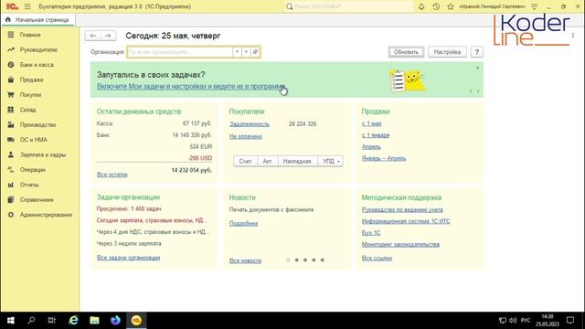Launch Internet Explorer from taskbar
The height and width of the screenshot is (329, 585).
pos(73,320)
